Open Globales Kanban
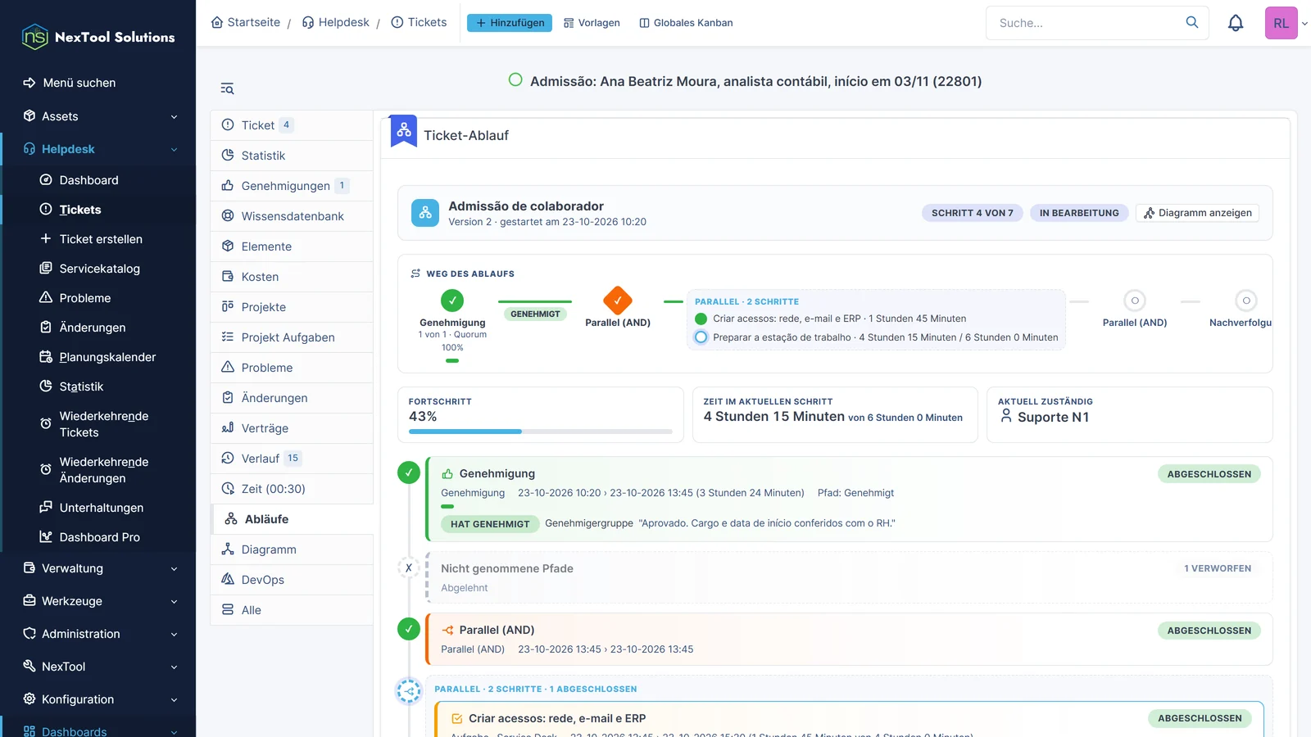Screen dimensions: 1311x737 click(686, 23)
